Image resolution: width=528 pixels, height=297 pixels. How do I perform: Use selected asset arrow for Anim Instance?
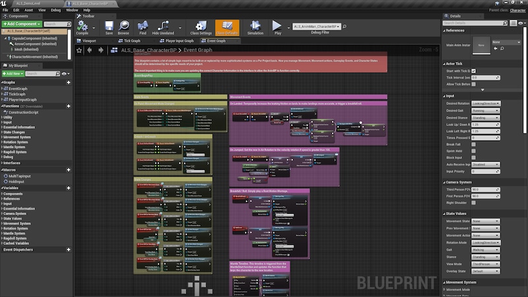[x=496, y=49]
